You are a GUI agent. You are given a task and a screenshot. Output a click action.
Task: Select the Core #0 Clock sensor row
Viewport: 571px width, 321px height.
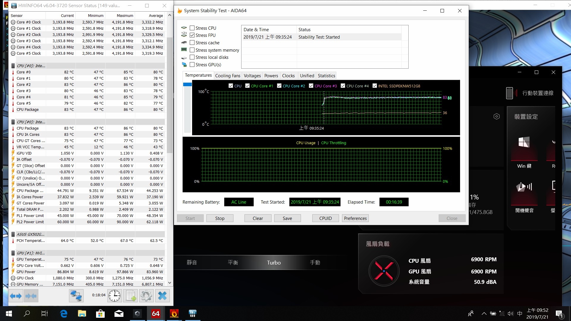(87, 22)
